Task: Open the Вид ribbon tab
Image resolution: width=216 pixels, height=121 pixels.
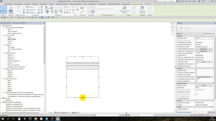Action: [x=85, y=4]
